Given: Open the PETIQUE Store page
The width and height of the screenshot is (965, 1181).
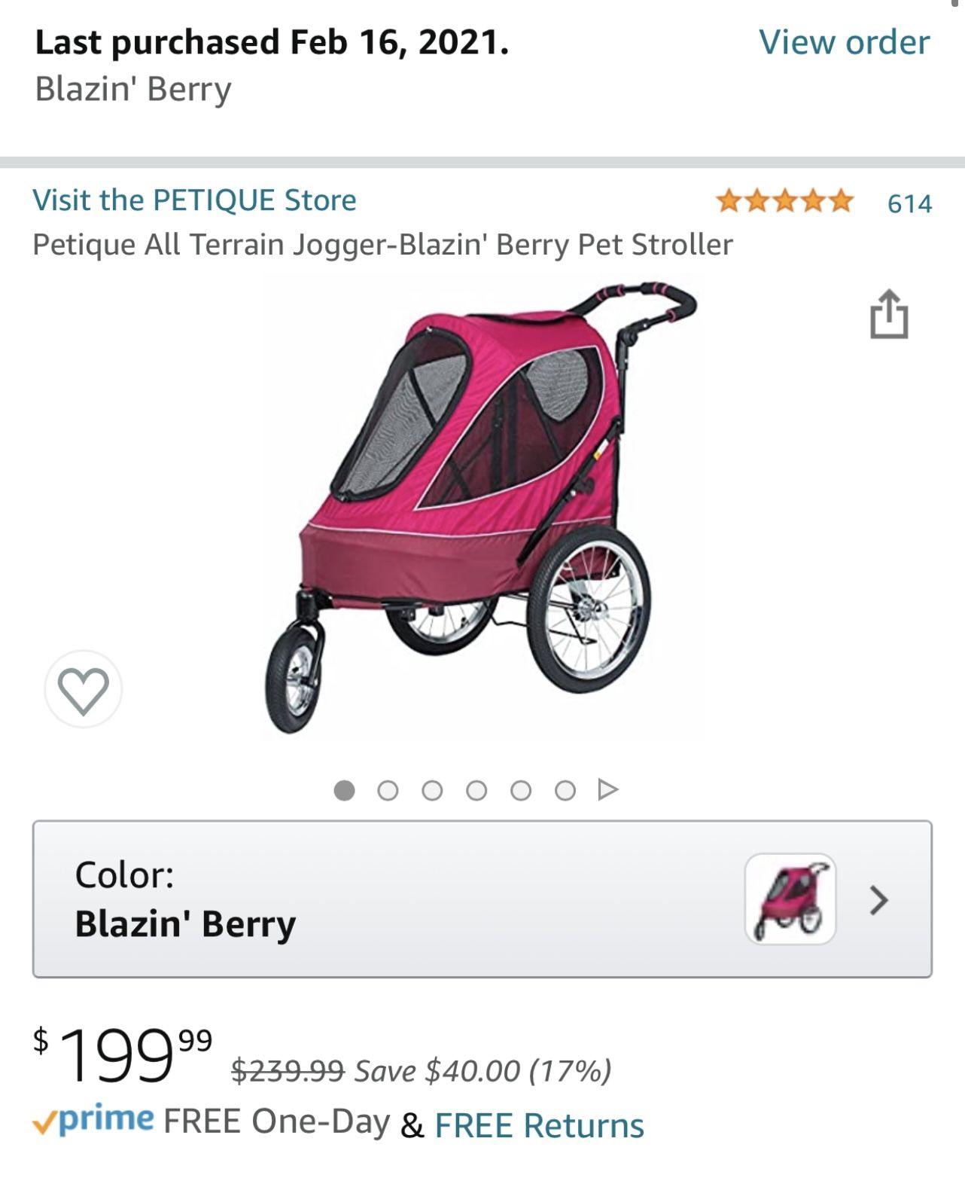Looking at the screenshot, I should click(x=196, y=200).
